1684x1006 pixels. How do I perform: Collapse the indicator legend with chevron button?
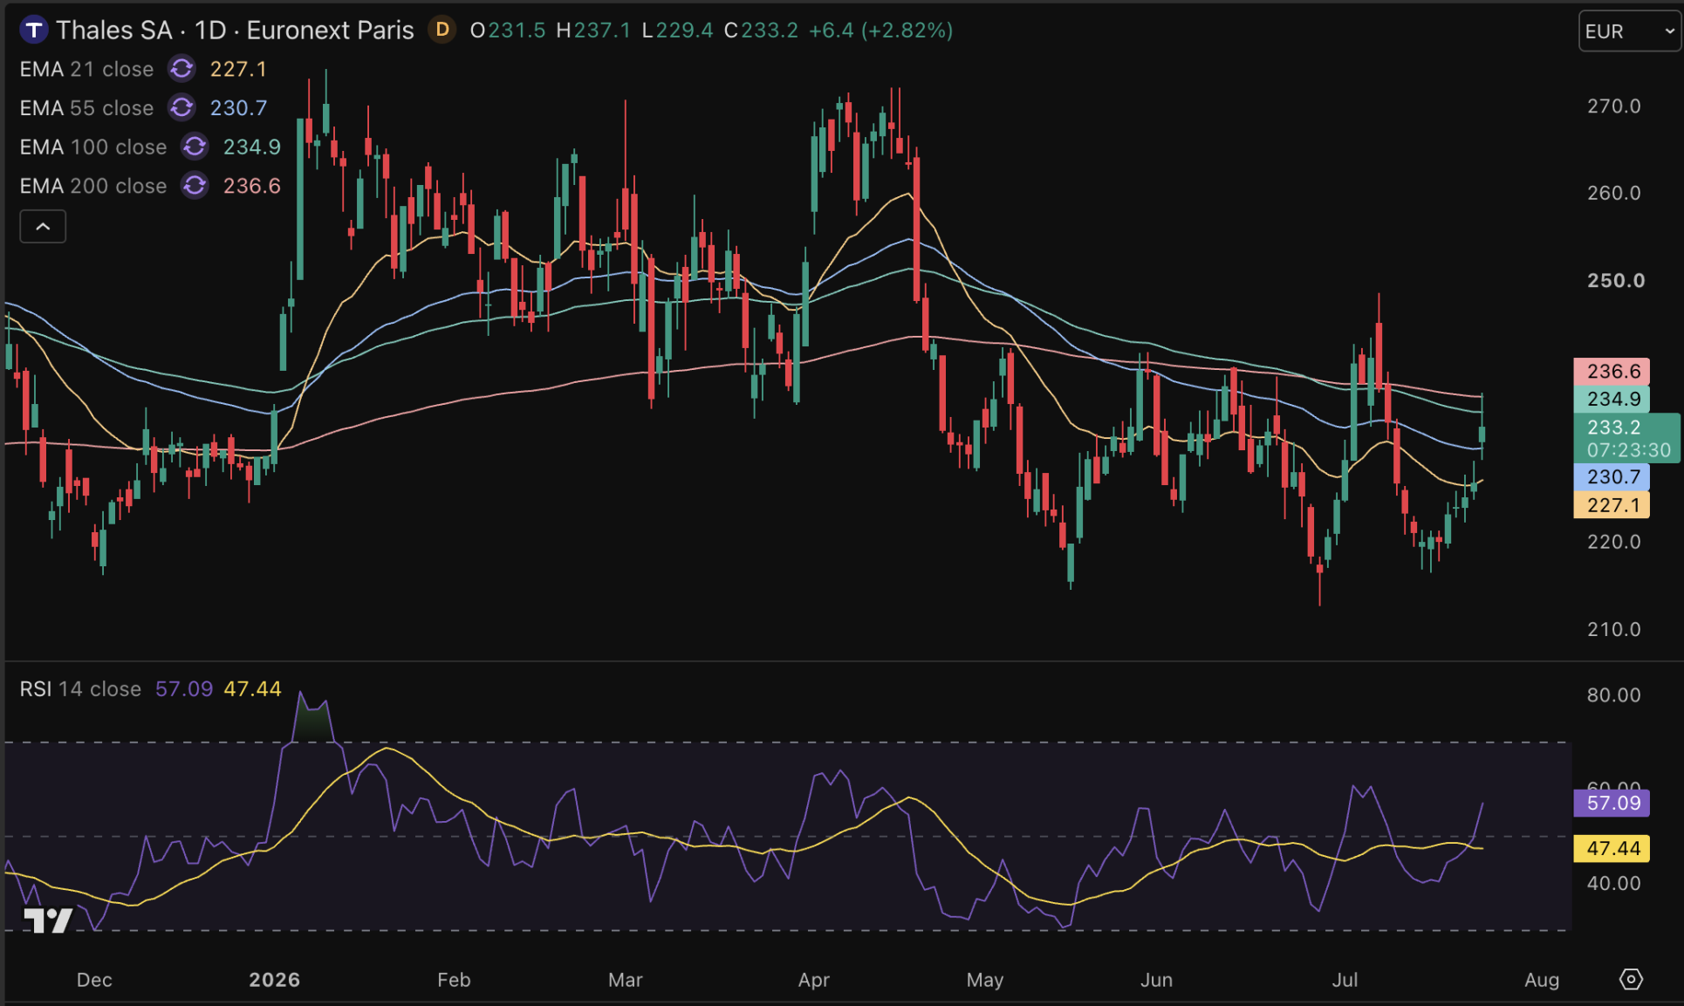pos(43,227)
